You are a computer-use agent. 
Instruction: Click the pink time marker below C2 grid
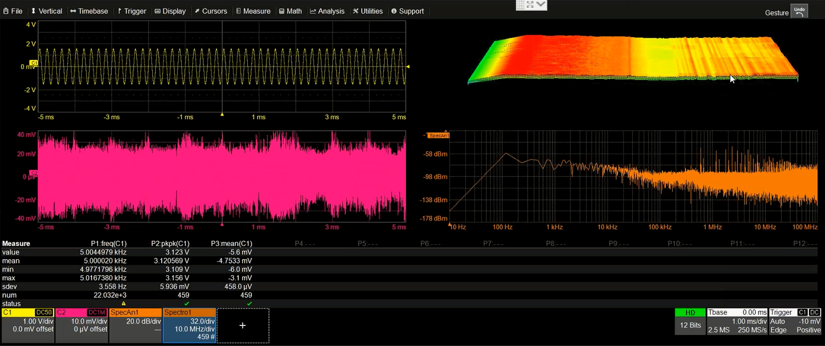[222, 224]
